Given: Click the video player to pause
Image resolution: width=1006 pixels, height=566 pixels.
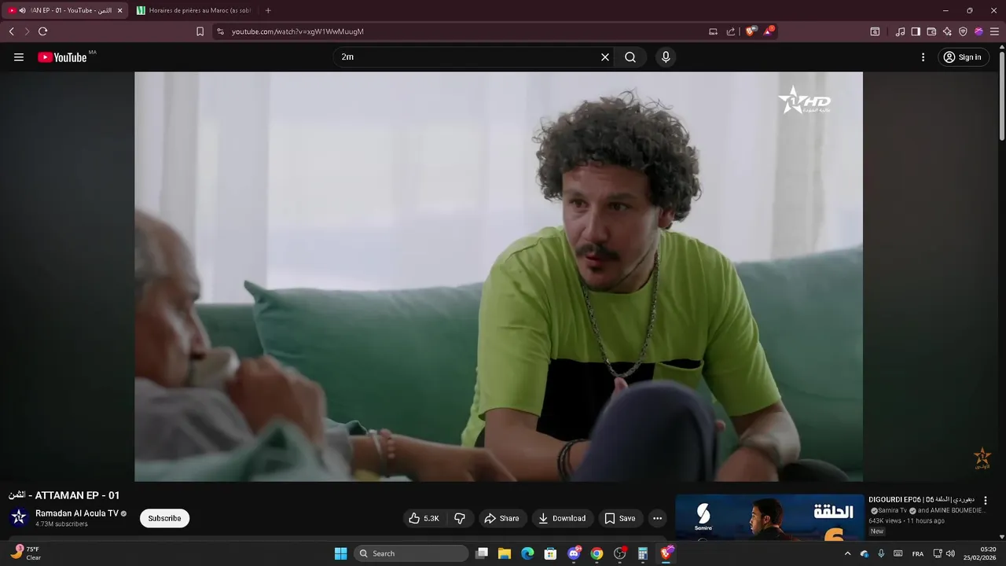Looking at the screenshot, I should click(x=498, y=276).
